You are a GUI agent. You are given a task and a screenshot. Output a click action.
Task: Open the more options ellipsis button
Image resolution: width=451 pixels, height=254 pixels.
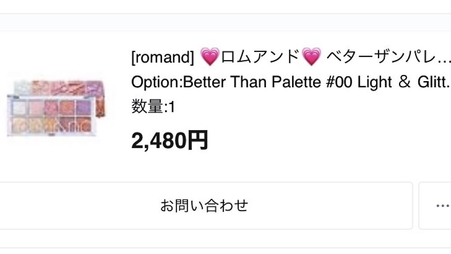click(442, 205)
